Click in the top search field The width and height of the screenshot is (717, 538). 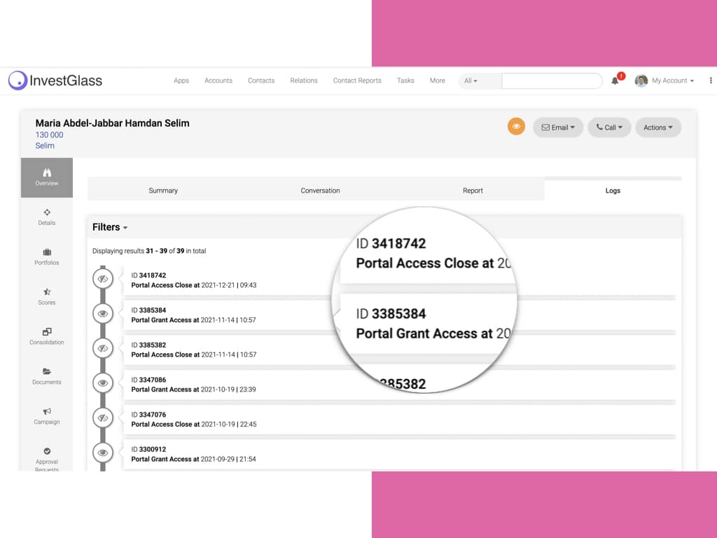point(552,81)
